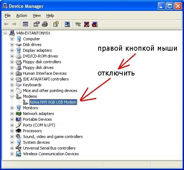This screenshot has width=184, height=170.
Task: Click the Floppy disk drives icon
Action: (19, 68)
